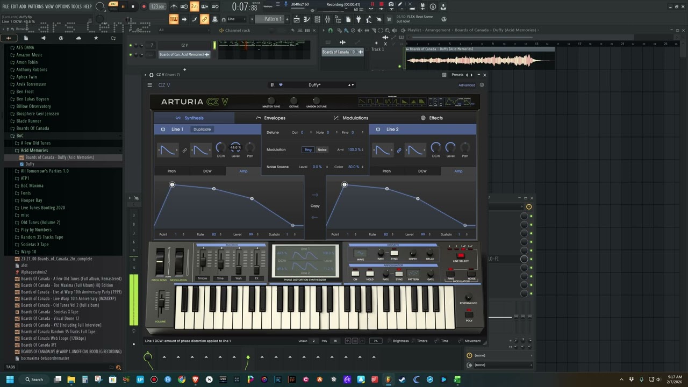Toggle Line 2 power button

pyautogui.click(x=378, y=129)
